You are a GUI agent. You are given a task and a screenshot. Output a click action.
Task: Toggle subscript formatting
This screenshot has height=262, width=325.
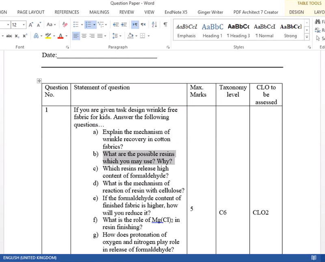(17, 36)
